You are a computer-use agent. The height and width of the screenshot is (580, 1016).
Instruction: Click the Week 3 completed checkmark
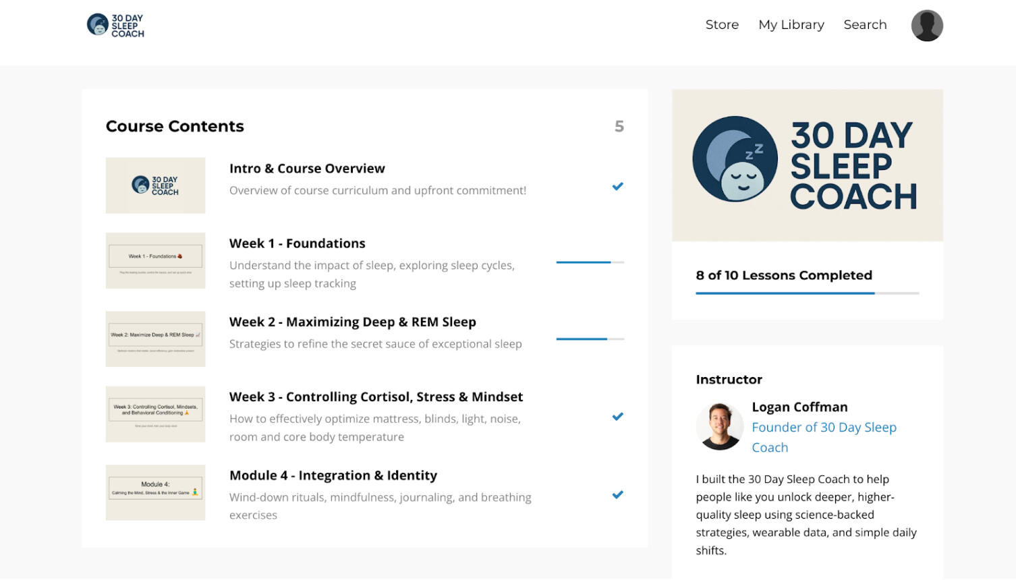(x=617, y=417)
